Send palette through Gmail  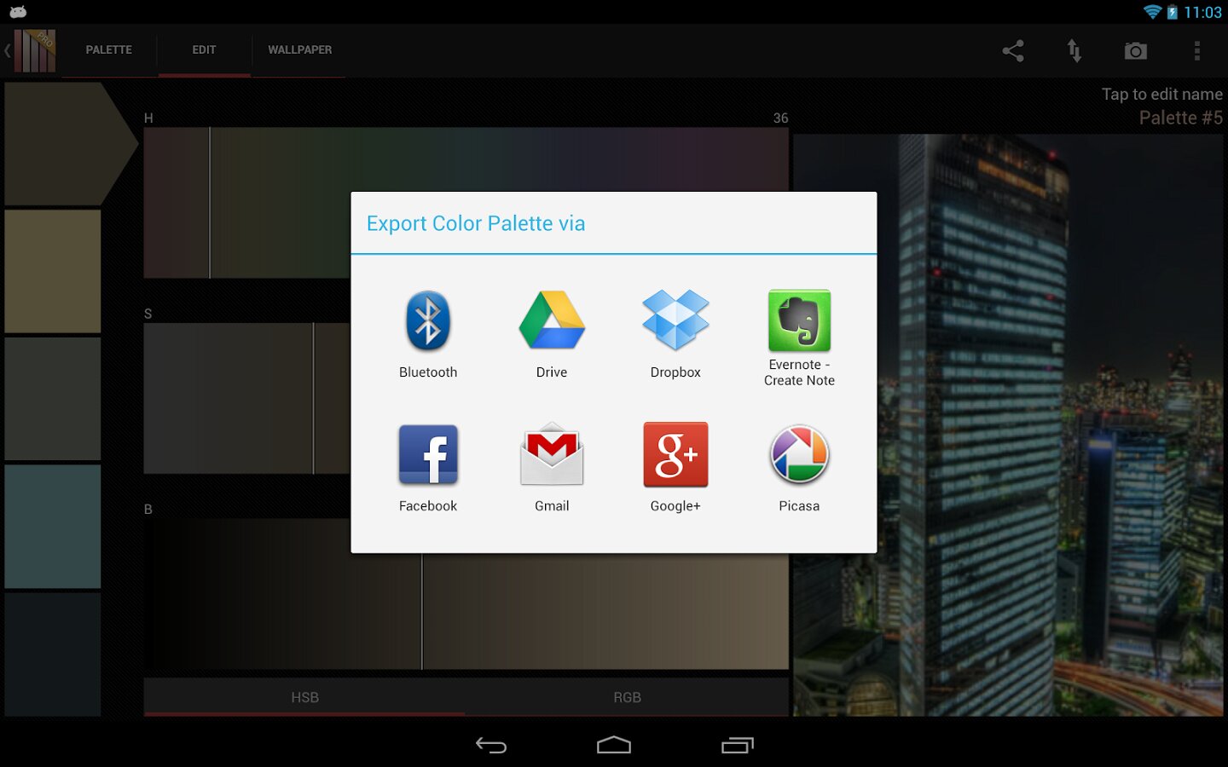pos(552,468)
